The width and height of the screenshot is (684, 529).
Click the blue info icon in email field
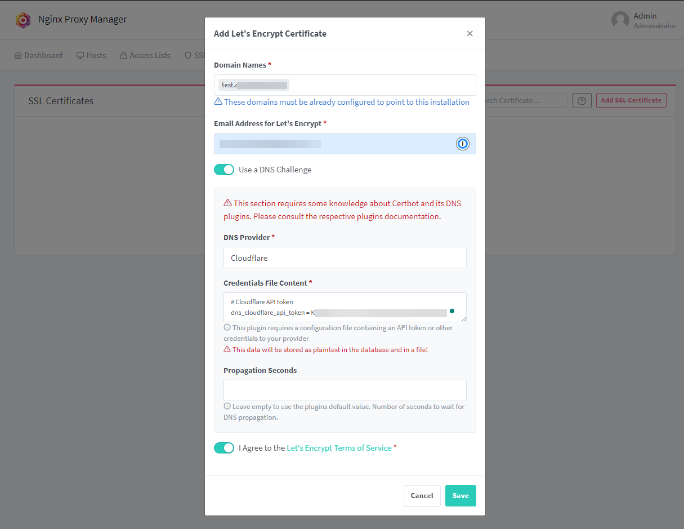point(462,144)
